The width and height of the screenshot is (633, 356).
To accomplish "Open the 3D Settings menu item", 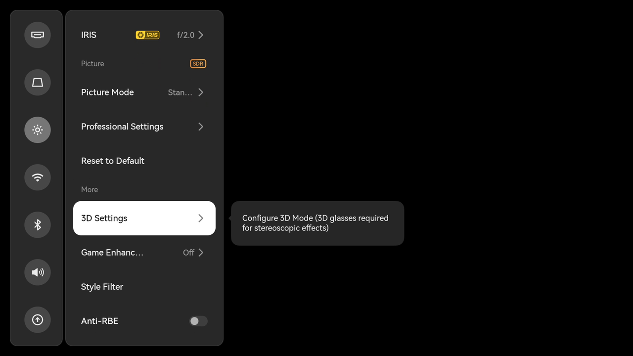I will click(144, 218).
